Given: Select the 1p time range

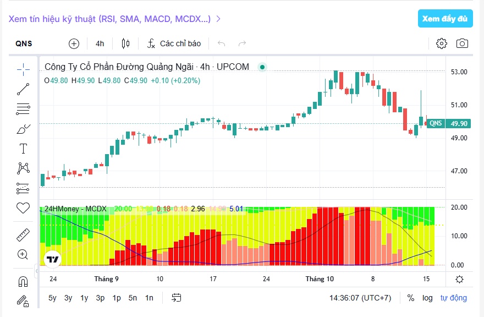Looking at the screenshot, I should tap(117, 298).
